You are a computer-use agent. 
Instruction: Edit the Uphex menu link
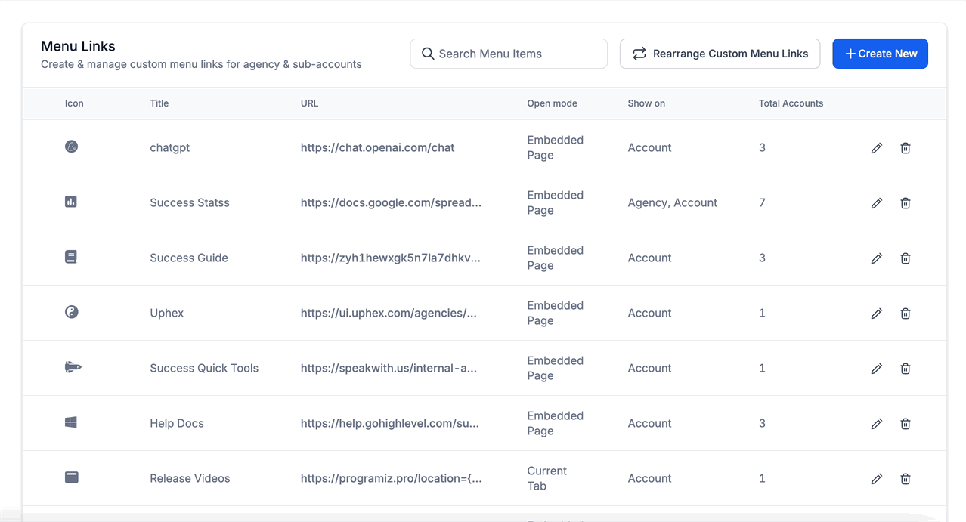876,314
